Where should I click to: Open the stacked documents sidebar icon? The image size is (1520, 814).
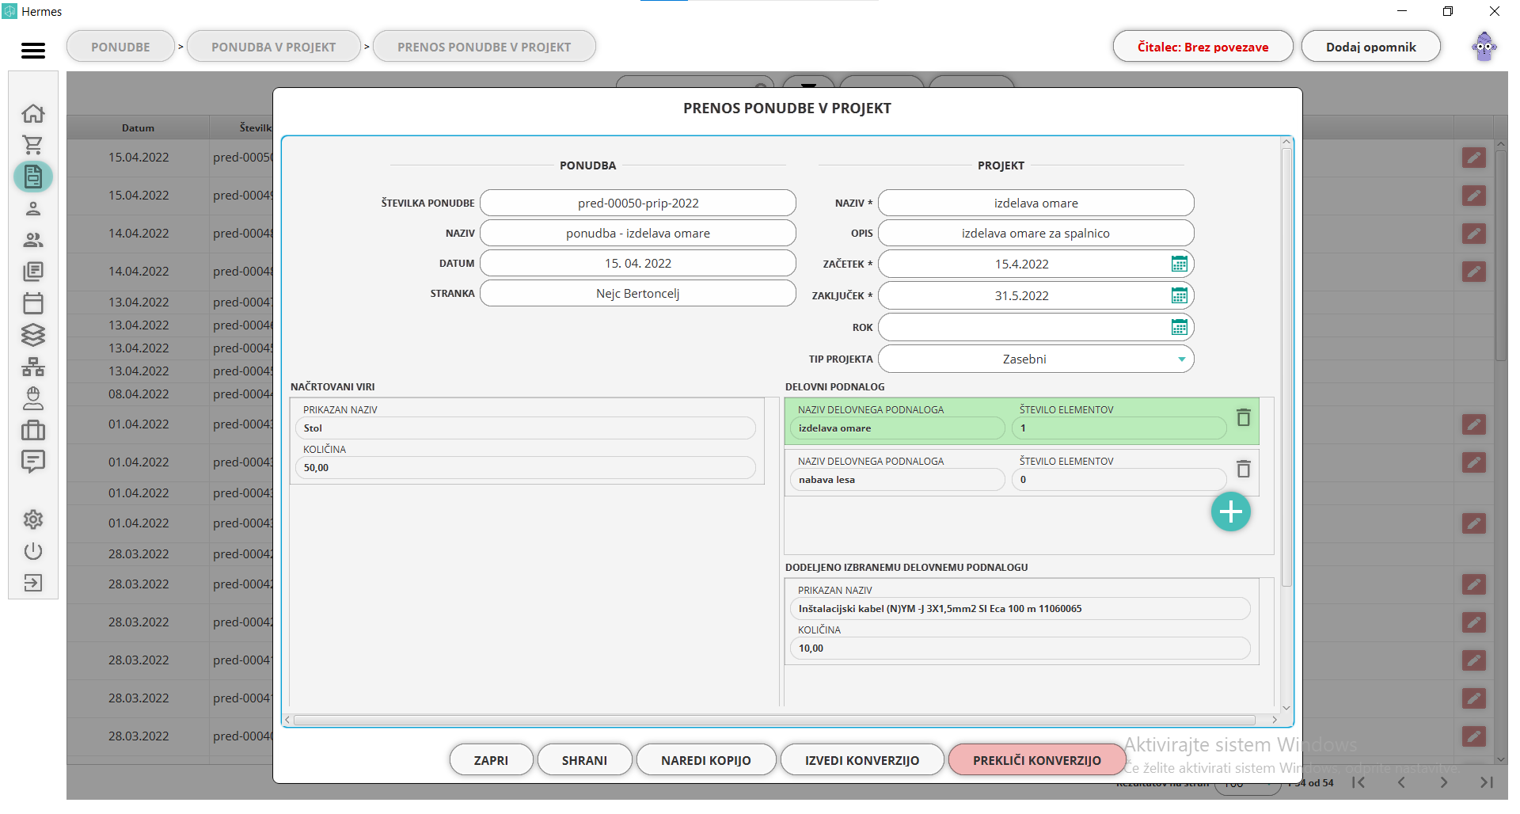coord(33,272)
